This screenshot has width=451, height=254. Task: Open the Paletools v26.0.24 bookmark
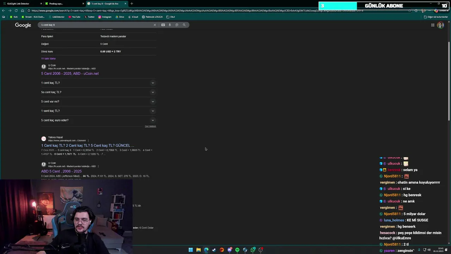pyautogui.click(x=152, y=17)
